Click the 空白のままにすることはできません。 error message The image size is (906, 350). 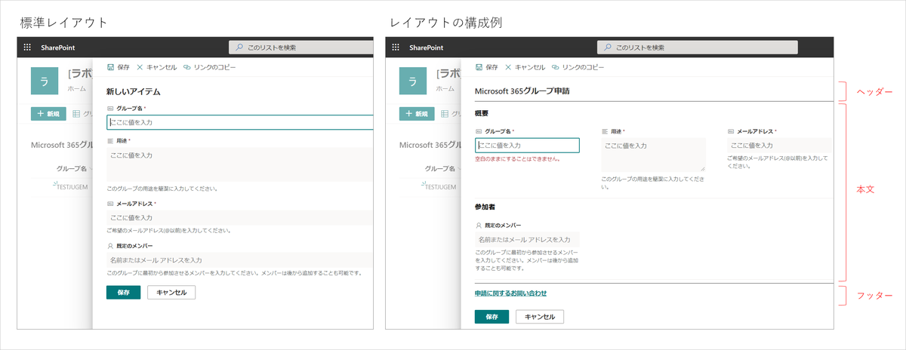coord(517,159)
